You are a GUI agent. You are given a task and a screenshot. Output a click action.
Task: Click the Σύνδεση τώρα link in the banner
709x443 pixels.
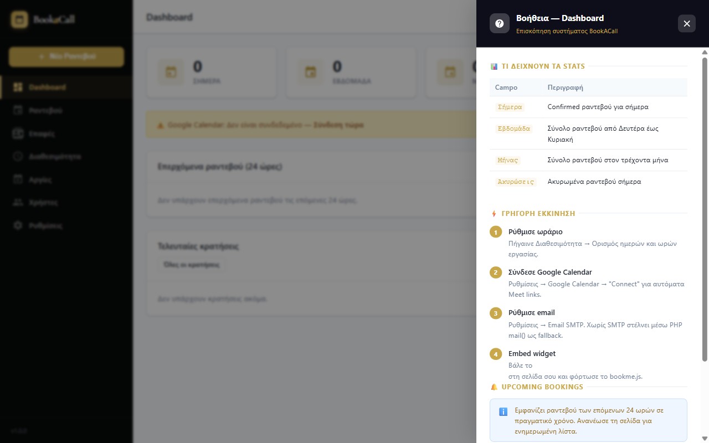click(338, 125)
